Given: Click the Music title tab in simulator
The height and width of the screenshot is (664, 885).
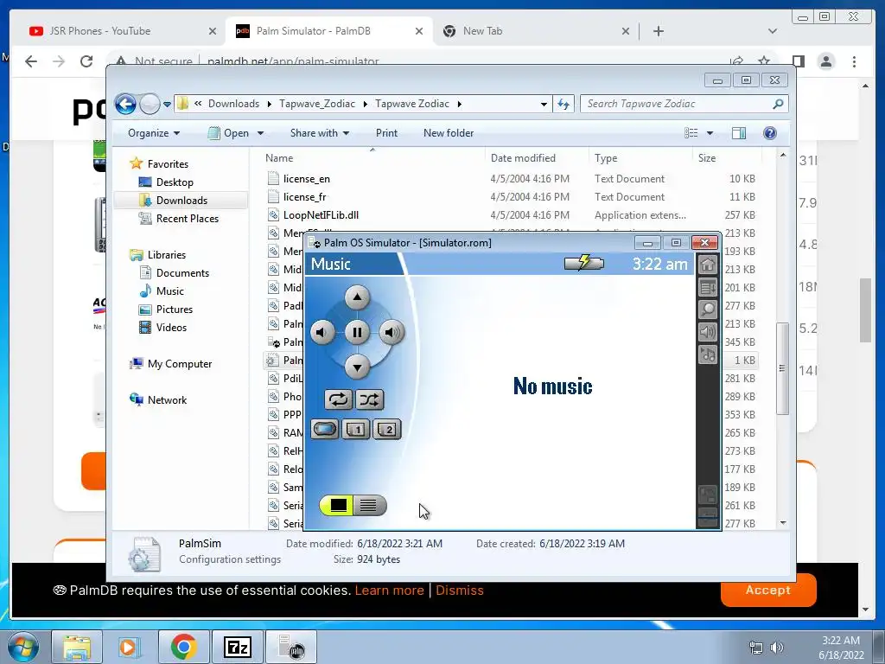Looking at the screenshot, I should pyautogui.click(x=331, y=265).
